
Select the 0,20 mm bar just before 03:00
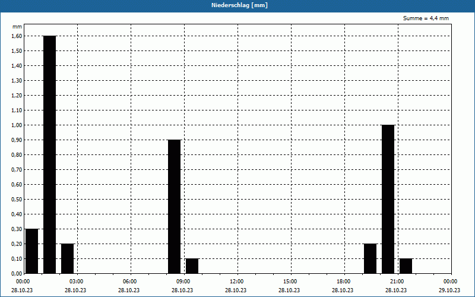(x=68, y=258)
